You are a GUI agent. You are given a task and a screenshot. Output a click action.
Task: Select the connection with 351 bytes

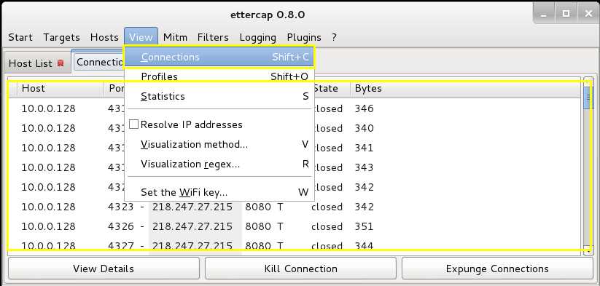(x=295, y=226)
